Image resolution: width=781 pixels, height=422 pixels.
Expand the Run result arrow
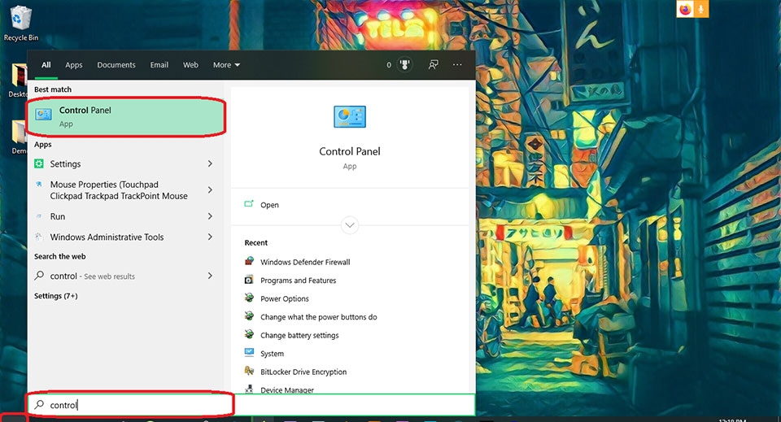coord(210,216)
